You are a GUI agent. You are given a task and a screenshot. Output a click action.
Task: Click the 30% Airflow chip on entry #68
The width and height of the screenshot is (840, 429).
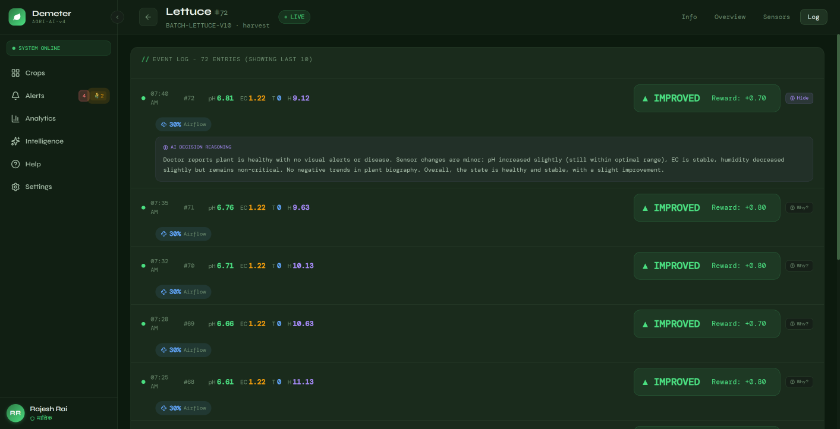coord(183,408)
